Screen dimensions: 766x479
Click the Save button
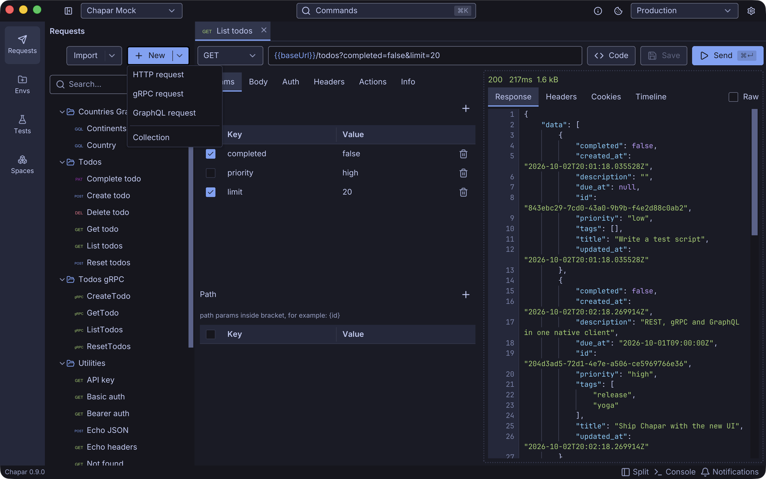pos(664,56)
